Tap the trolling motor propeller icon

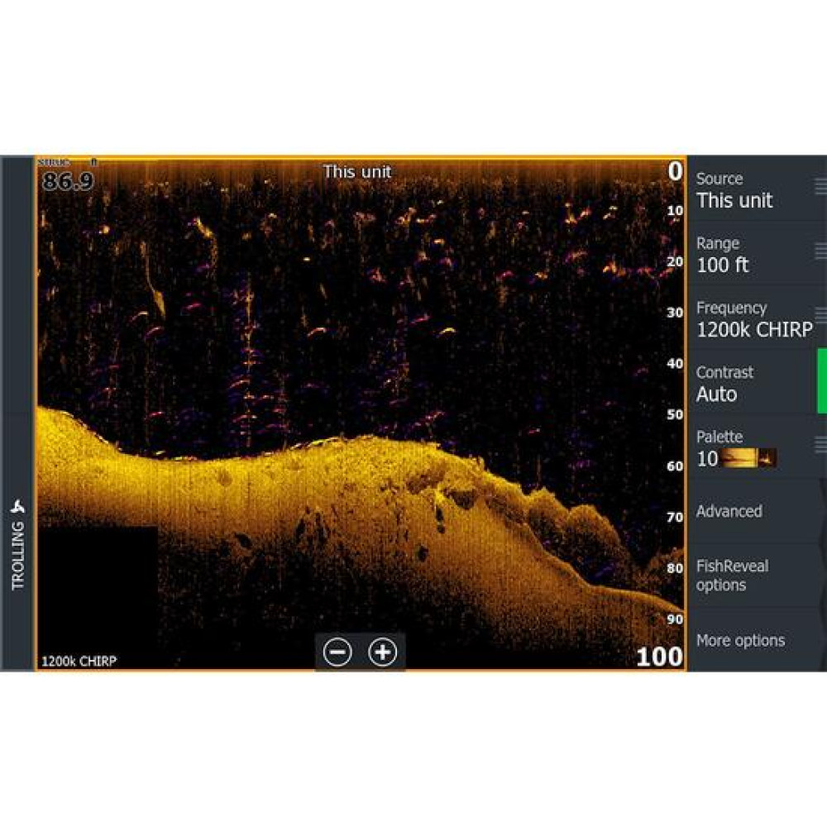(x=17, y=506)
